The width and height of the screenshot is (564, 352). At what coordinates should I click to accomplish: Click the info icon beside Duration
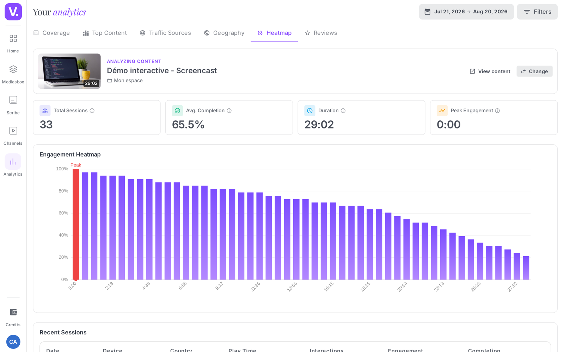coord(343,111)
